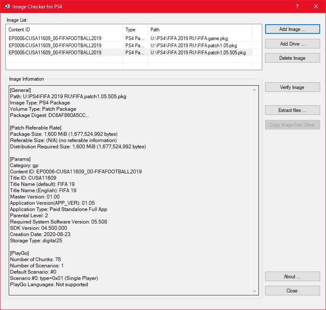The image size is (326, 310).
Task: Click the Distribution Required Size line
Action: (x=78, y=147)
